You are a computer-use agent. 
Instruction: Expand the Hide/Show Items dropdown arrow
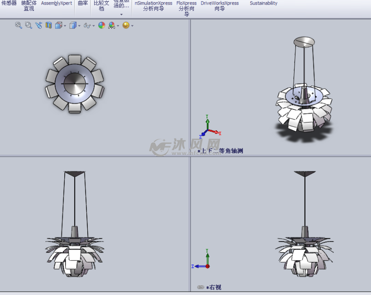[x=94, y=26]
